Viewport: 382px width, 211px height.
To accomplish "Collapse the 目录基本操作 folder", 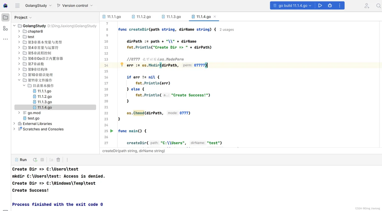I will [25, 85].
